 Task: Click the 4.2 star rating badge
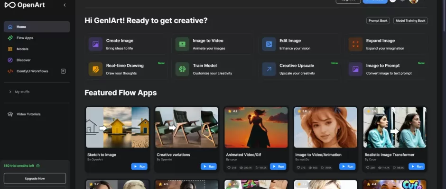[232, 111]
